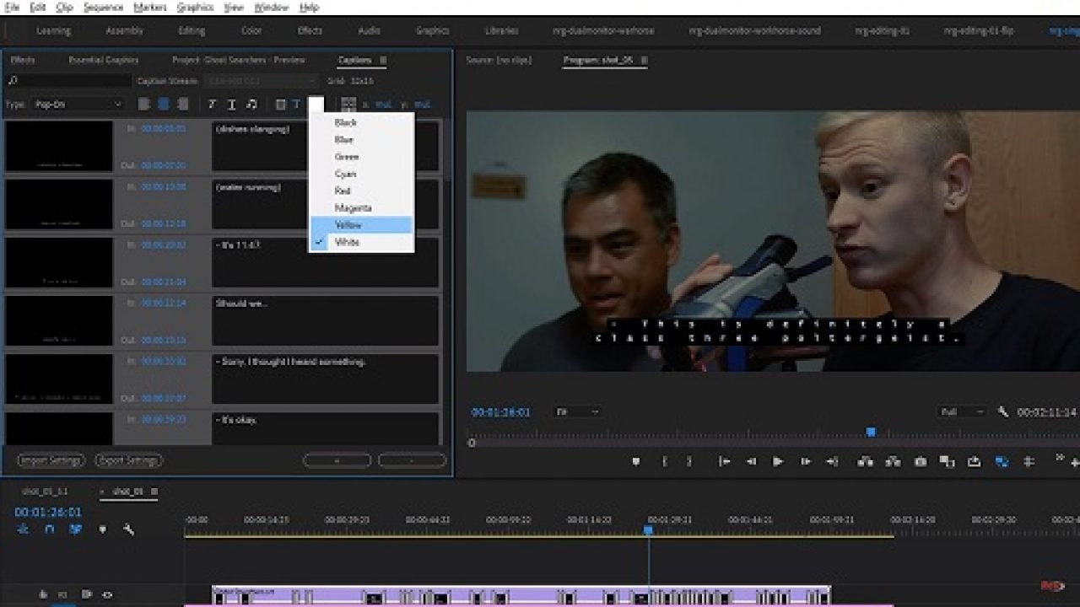
Task: Insert music note symbol in caption
Action: click(251, 105)
